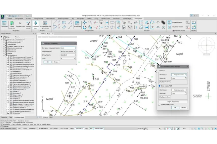Toggle the Удалить полилинию checkbox
217x144 pixels.
click(159, 104)
